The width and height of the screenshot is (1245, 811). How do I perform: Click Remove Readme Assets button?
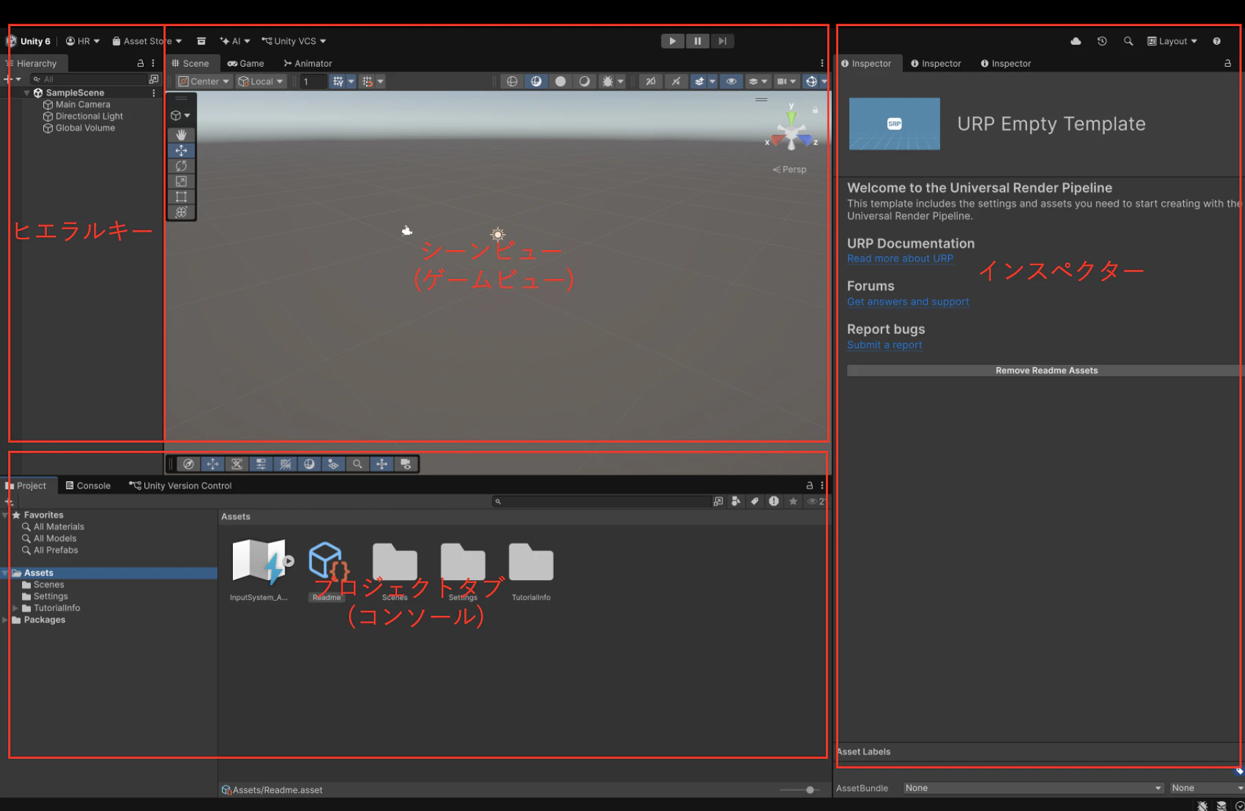(1046, 370)
